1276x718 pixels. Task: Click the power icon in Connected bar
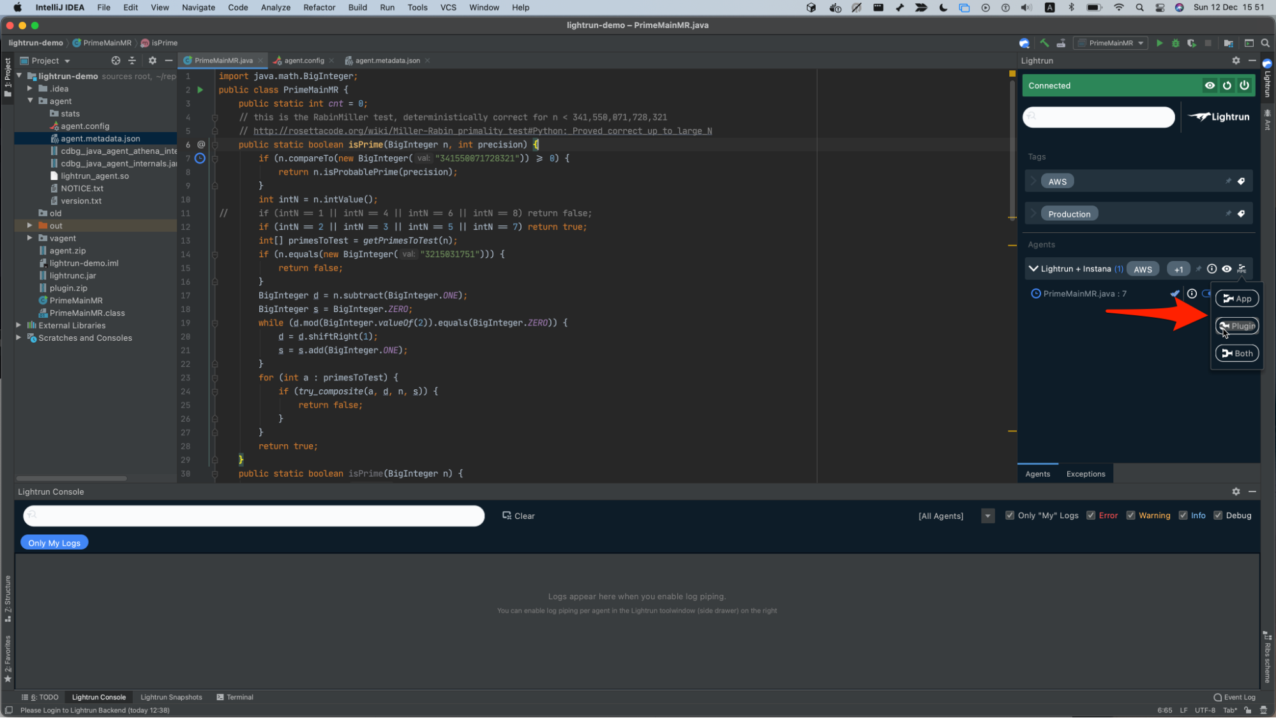click(1244, 86)
